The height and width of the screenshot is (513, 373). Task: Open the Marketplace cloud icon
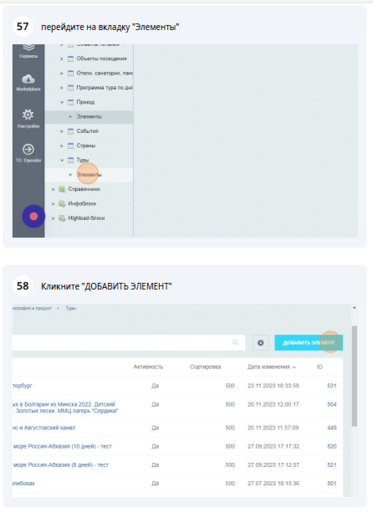click(28, 80)
